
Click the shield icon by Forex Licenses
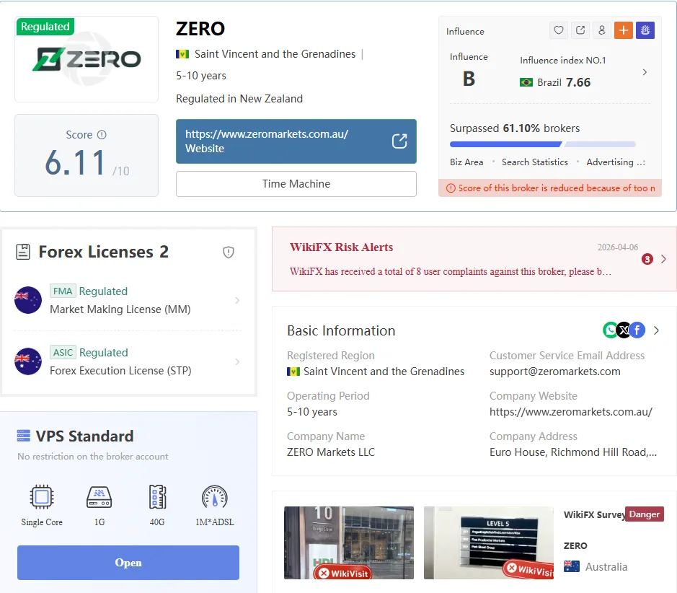point(229,252)
